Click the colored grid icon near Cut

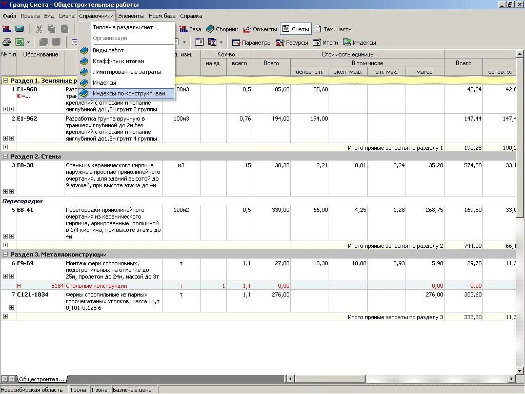click(x=6, y=29)
